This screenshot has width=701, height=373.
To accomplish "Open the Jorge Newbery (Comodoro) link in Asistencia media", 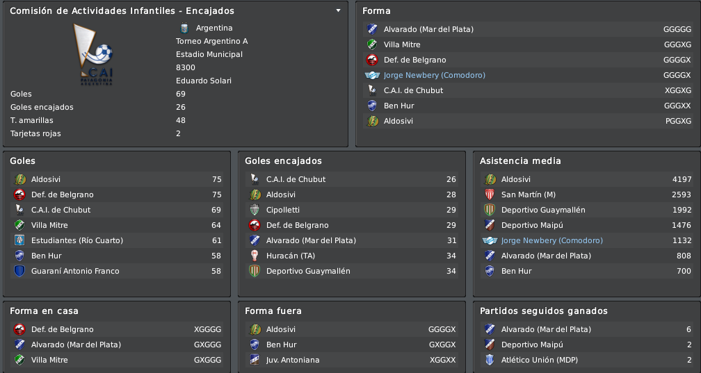I will [x=551, y=240].
